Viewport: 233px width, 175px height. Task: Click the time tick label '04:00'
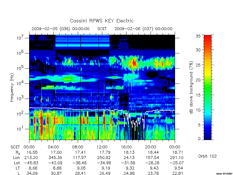pyautogui.click(x=53, y=147)
